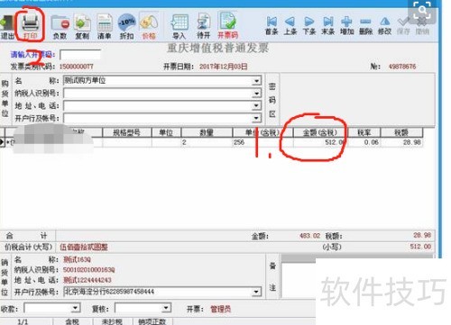This screenshot has width=451, height=325.
Task: Click the 打印 printer icon
Action: (31, 26)
